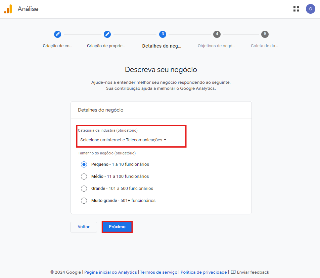The image size is (320, 278).
Task: Choose Grande 101 a 500 funcionários
Action: (x=84, y=189)
